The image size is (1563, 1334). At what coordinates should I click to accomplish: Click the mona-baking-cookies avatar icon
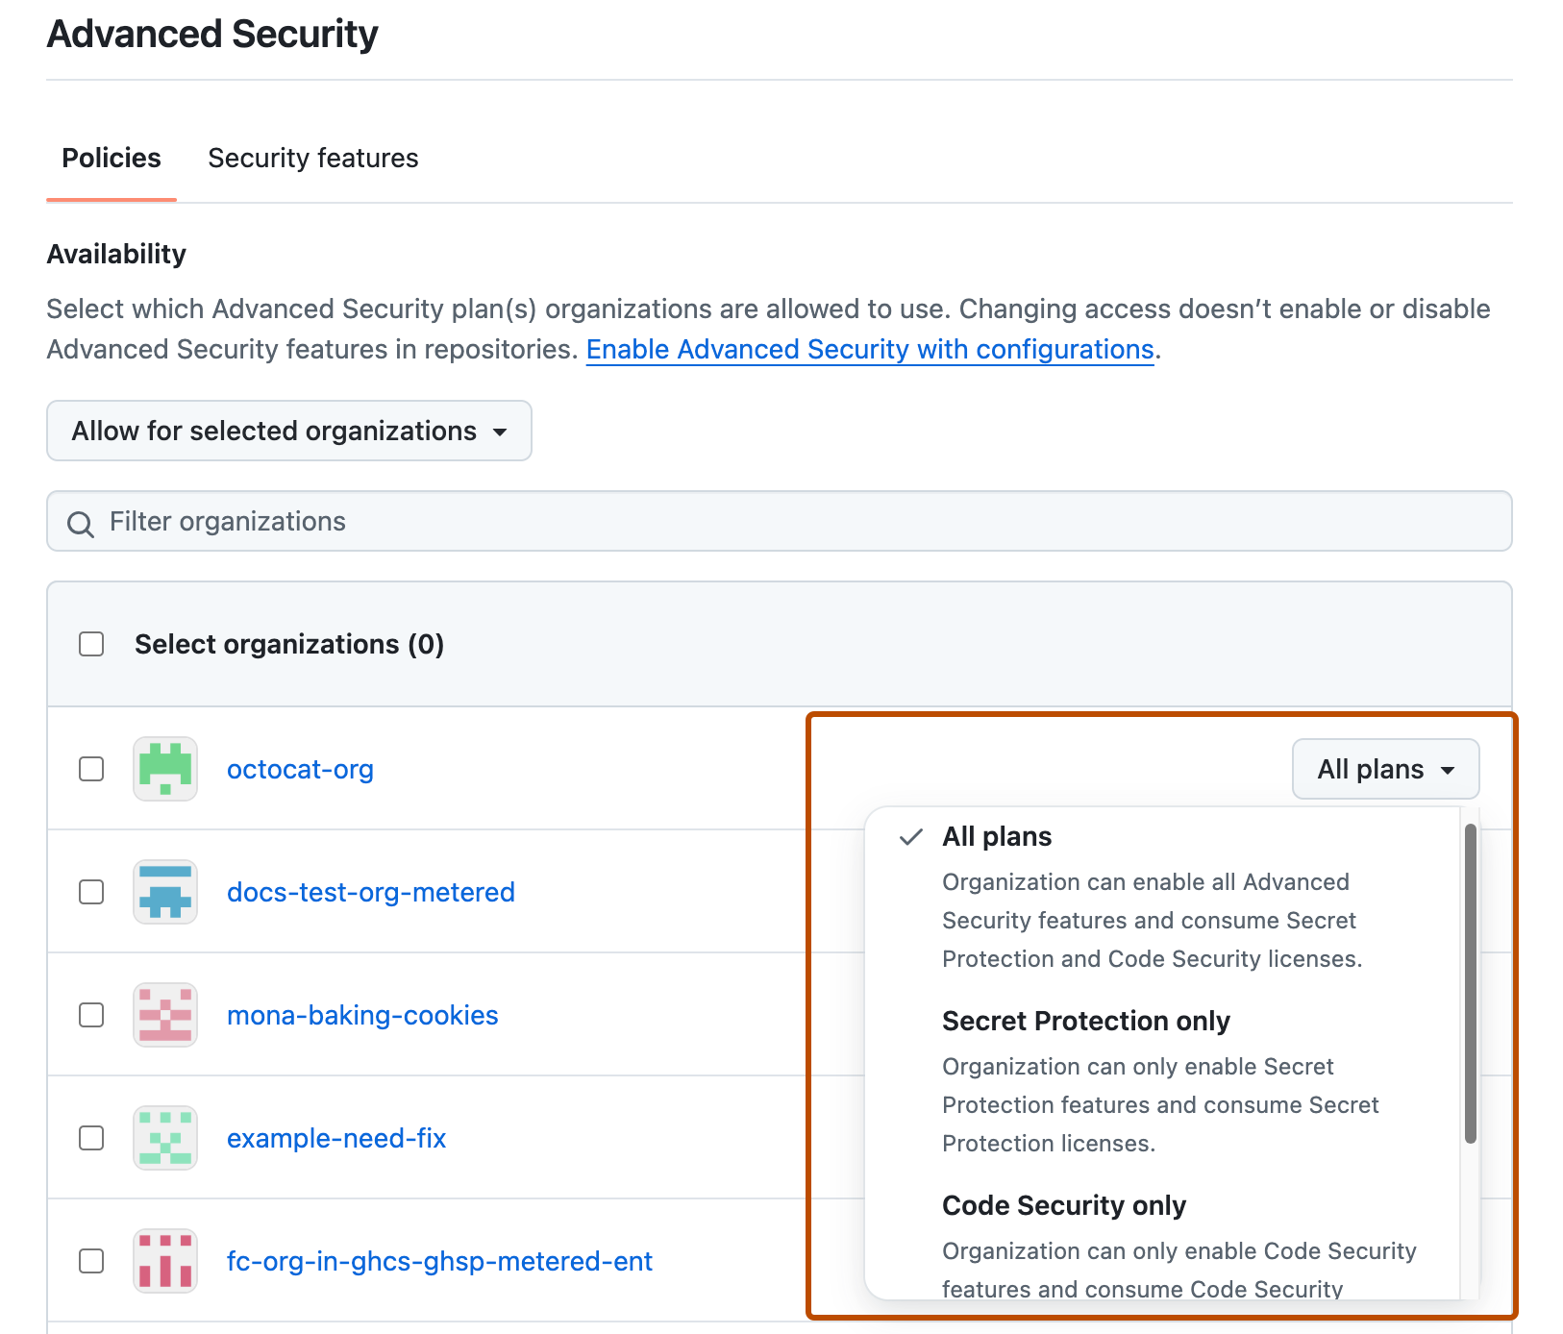(164, 1014)
